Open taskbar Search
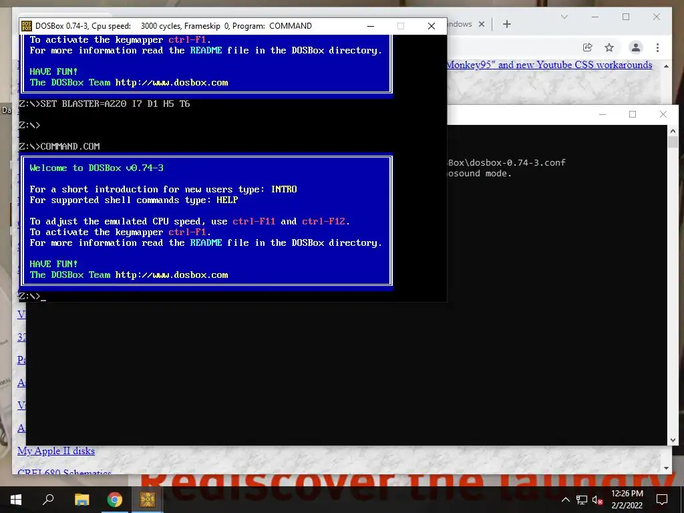This screenshot has width=684, height=513. pos(48,500)
